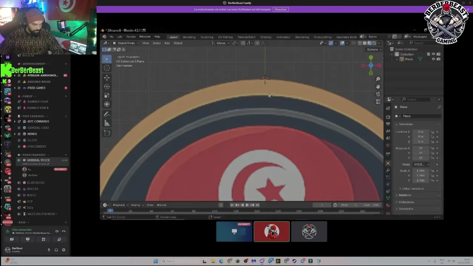Jump to the timeline end frame
Screen dimensions: 473x266
(x=258, y=205)
